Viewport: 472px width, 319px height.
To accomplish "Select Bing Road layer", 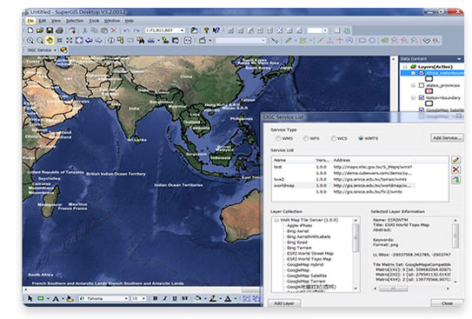I will (296, 243).
